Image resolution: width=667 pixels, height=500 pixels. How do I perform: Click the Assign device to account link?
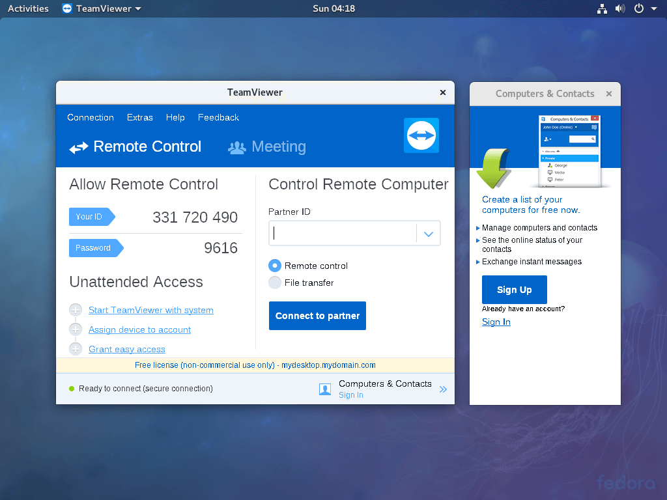pos(139,330)
